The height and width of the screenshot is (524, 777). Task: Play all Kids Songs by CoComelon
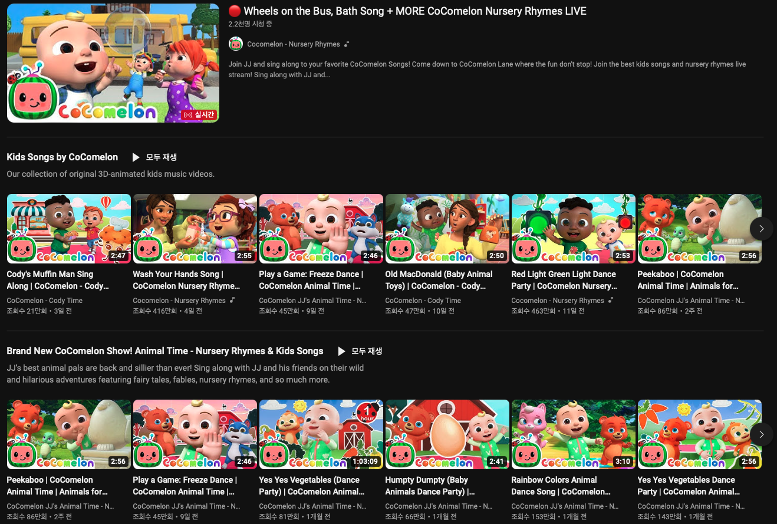[x=154, y=157]
